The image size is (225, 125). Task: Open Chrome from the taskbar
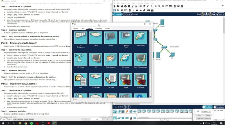pos(26,123)
